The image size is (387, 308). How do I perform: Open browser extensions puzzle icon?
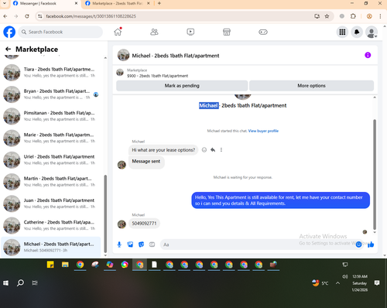coord(353,16)
